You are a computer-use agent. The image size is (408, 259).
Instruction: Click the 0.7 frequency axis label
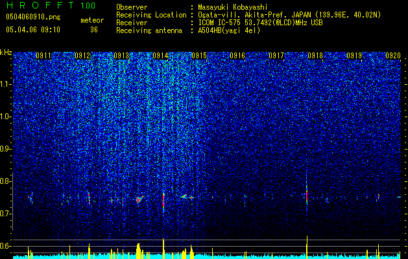[x=6, y=214]
